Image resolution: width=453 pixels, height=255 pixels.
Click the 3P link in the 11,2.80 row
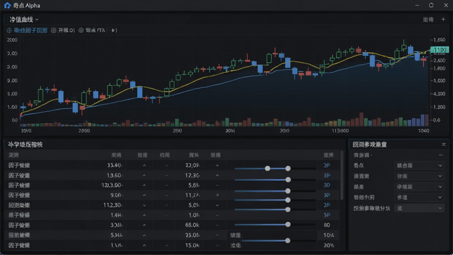click(327, 205)
